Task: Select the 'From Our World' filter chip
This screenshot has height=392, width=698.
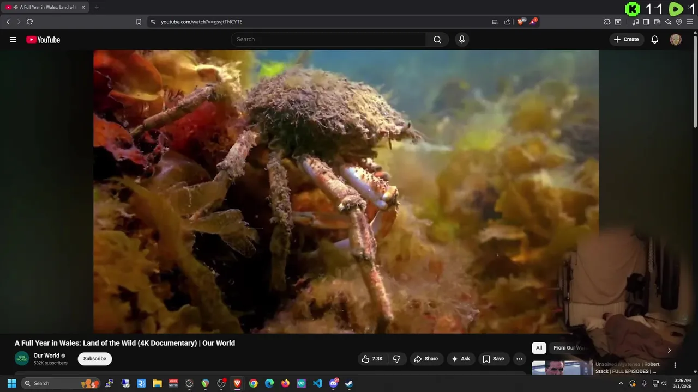Action: (570, 348)
